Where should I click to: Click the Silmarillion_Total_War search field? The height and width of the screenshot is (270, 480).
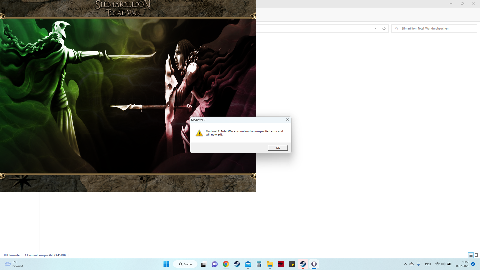434,28
